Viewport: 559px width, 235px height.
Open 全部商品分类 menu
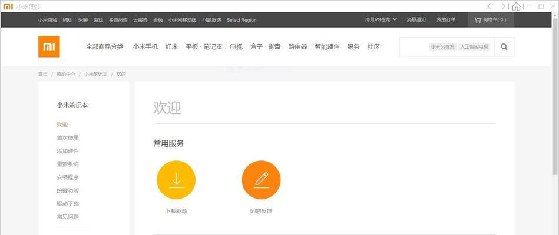(104, 46)
